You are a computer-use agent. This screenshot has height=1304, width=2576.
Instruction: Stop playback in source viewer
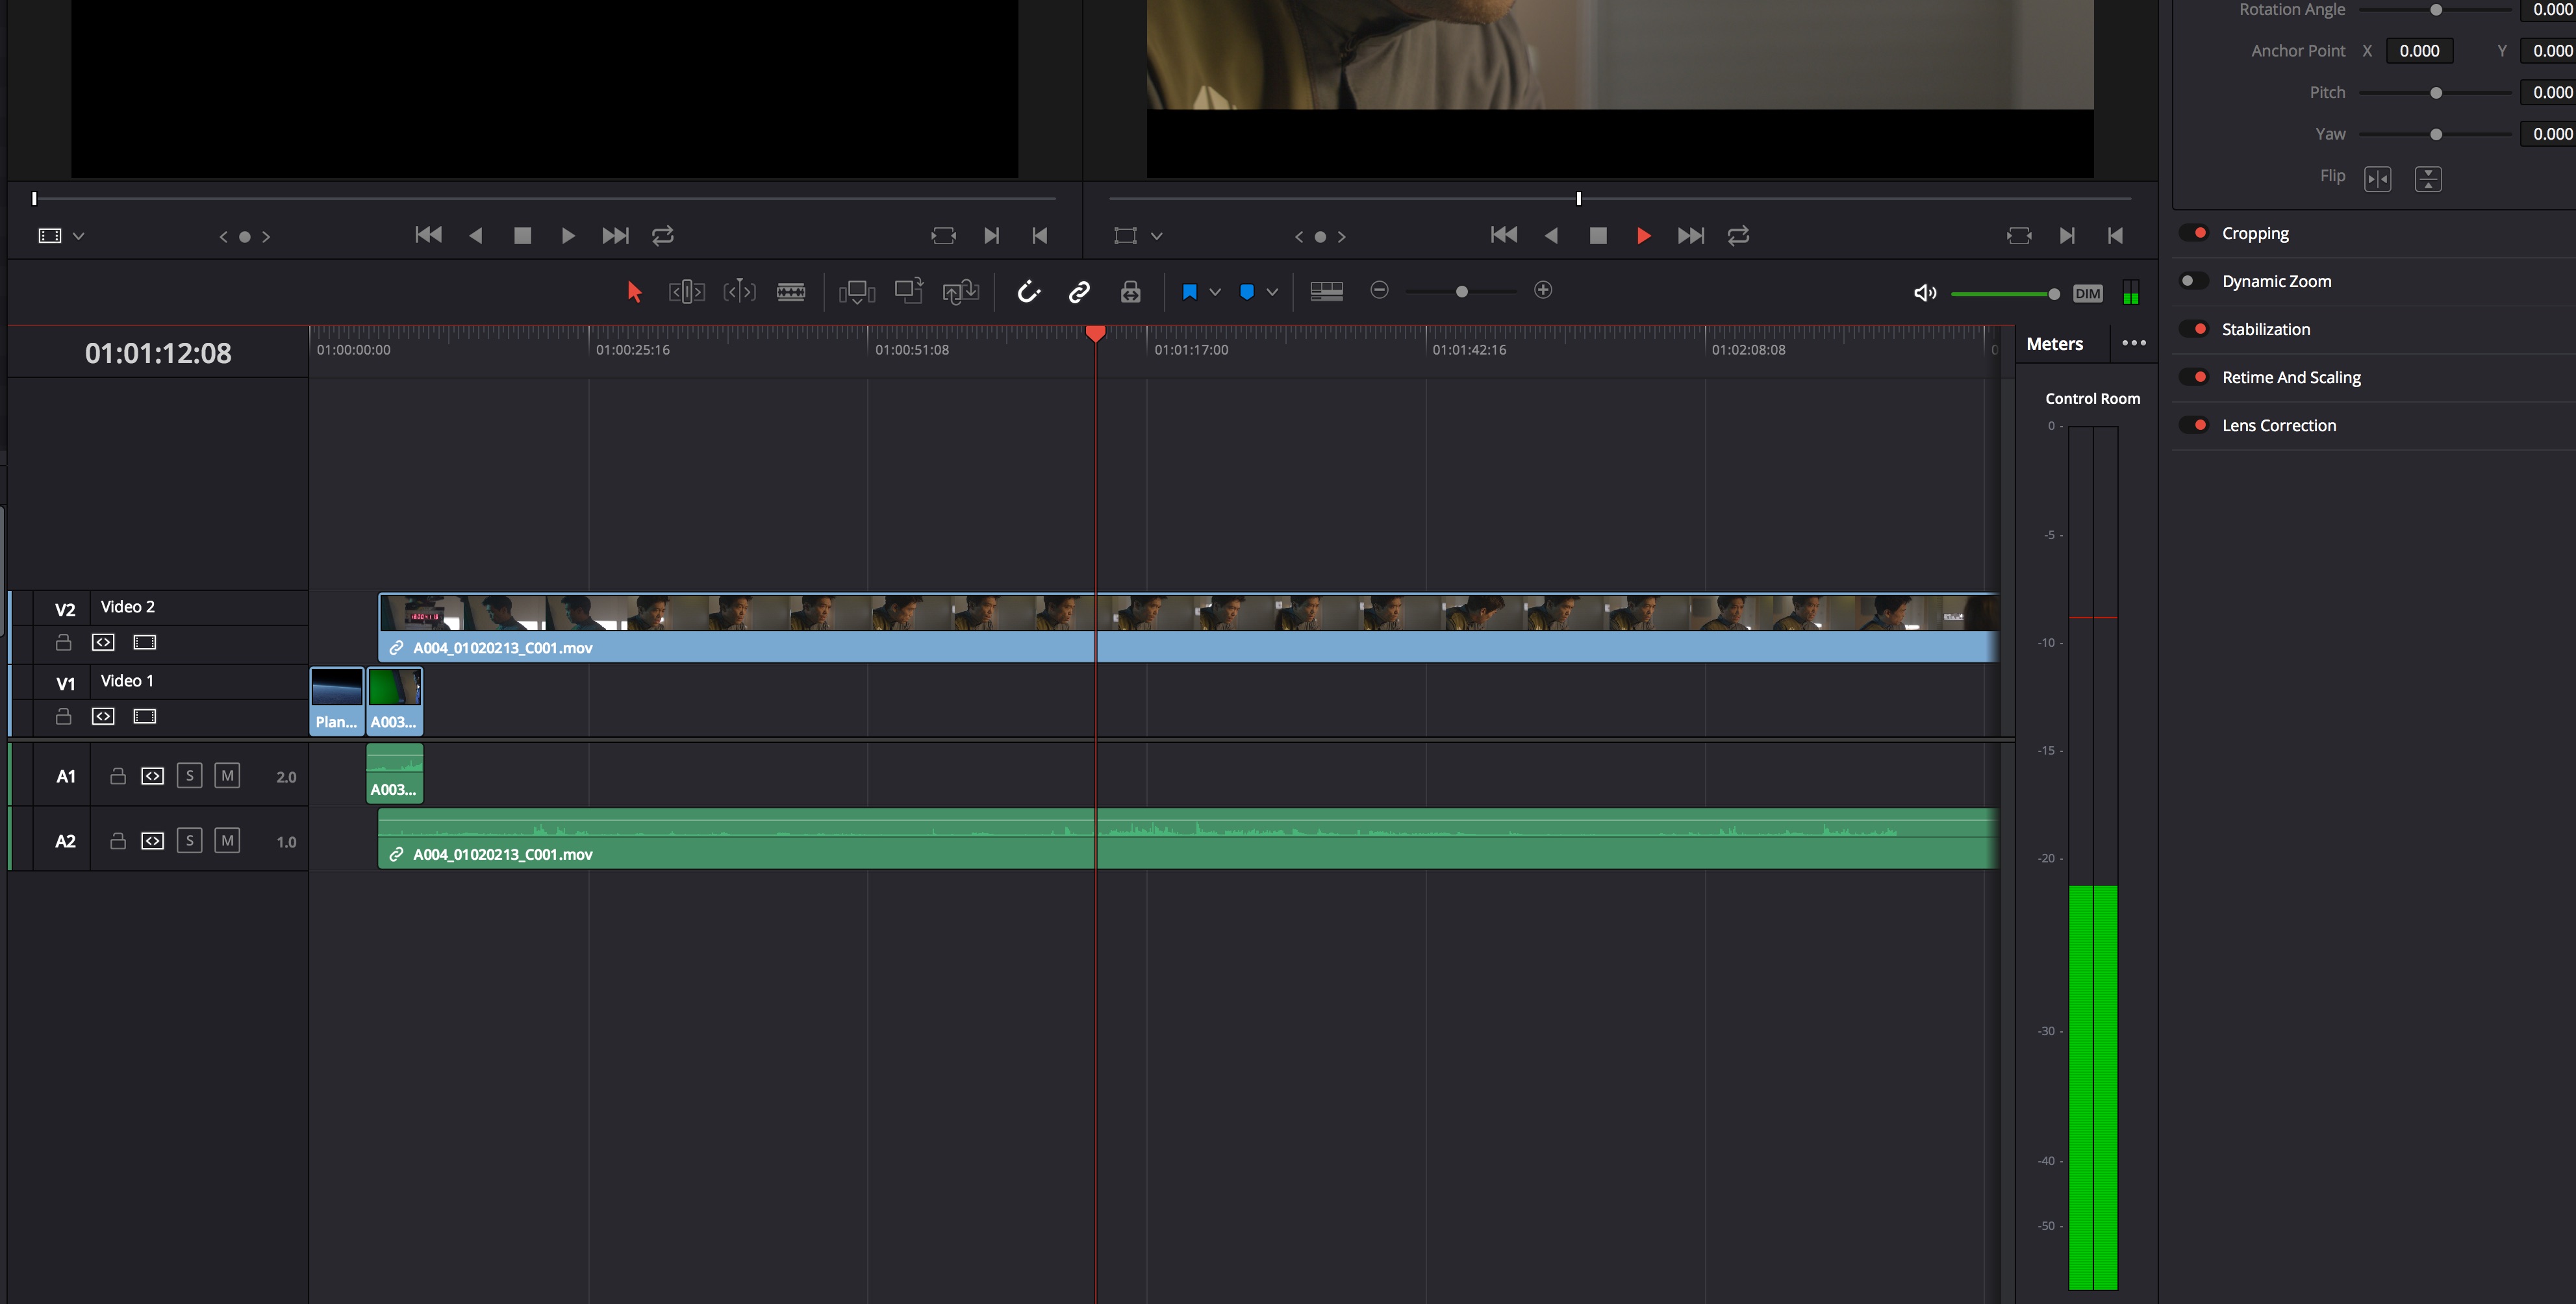522,236
